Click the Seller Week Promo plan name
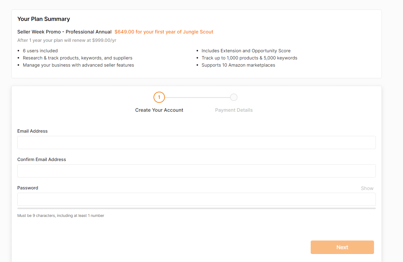 (64, 32)
